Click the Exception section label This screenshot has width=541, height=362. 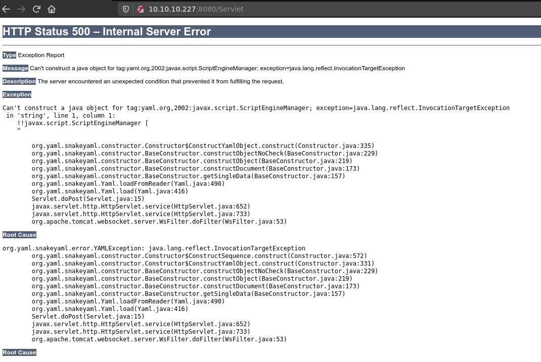click(x=17, y=94)
